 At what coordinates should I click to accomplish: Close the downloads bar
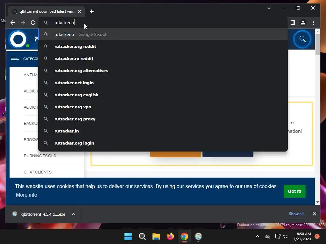314,214
